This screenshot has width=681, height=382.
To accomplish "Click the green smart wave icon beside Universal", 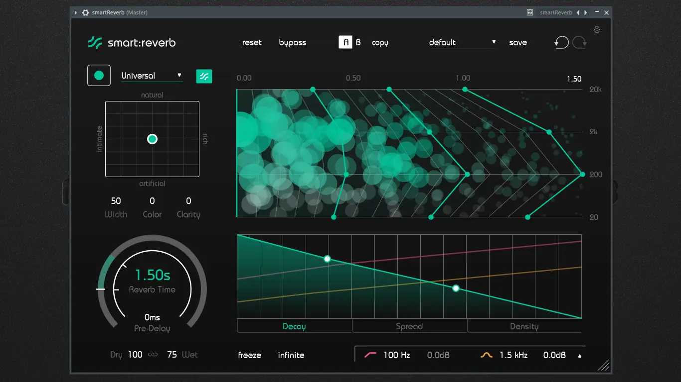I will 204,76.
